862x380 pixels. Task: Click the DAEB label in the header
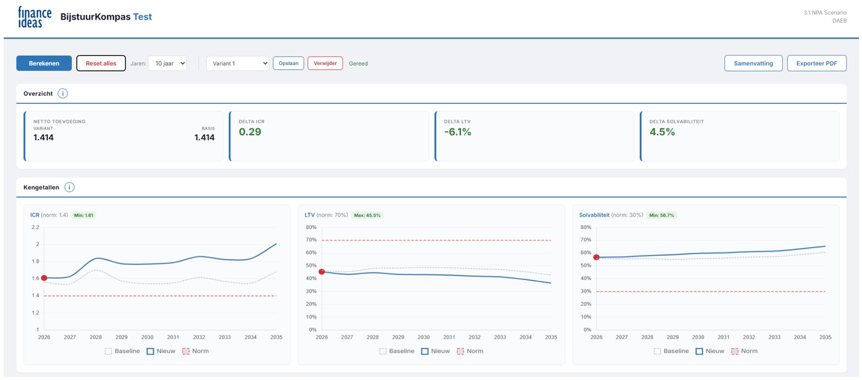839,20
